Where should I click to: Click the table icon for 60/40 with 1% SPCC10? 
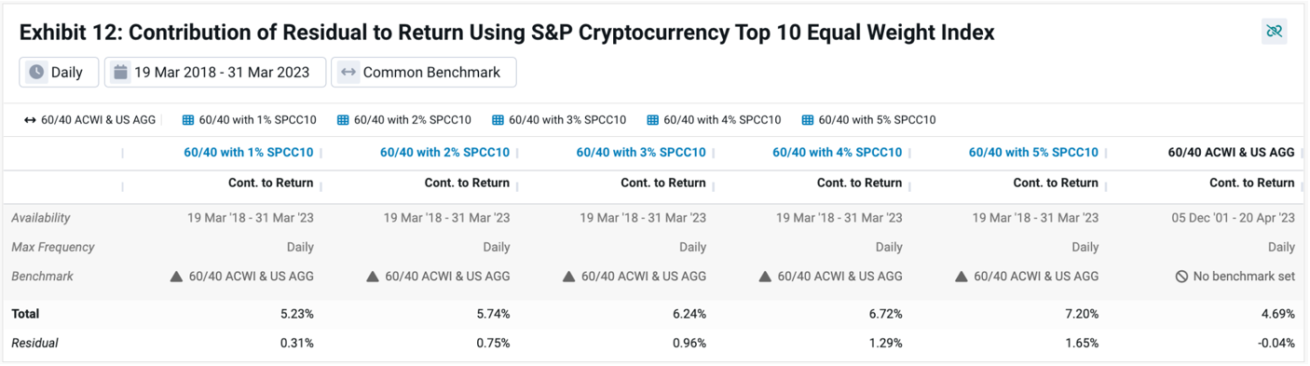[187, 120]
